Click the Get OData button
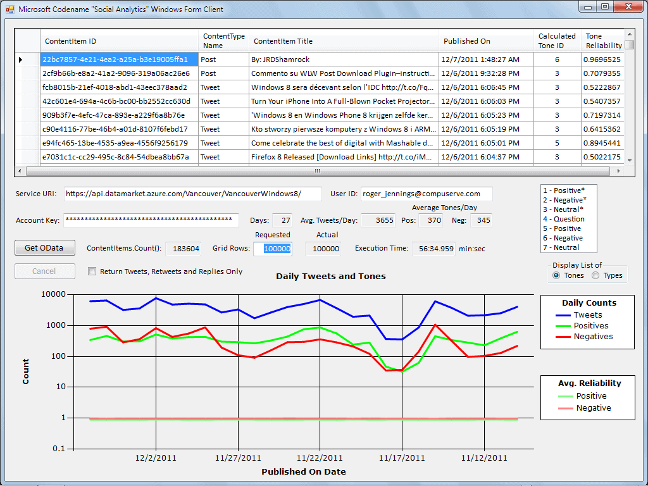Viewport: 648px width, 486px height. (45, 248)
